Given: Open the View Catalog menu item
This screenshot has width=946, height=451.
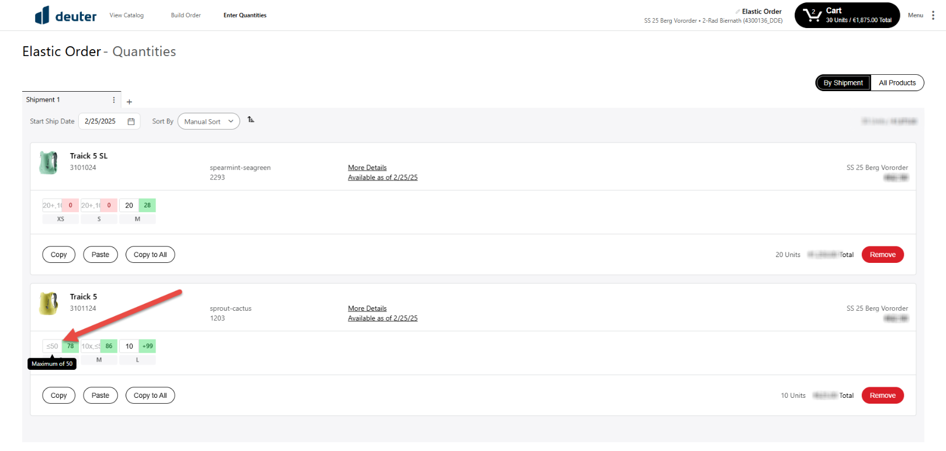Looking at the screenshot, I should click(x=126, y=15).
